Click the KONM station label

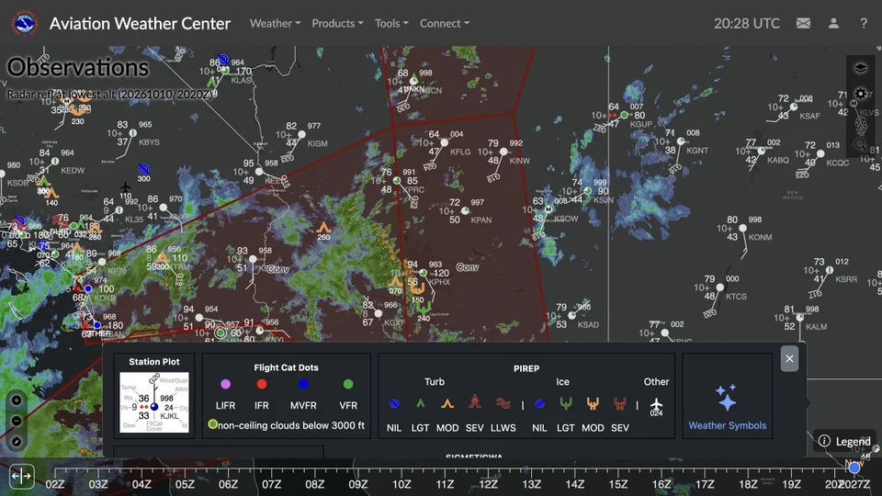tap(760, 237)
